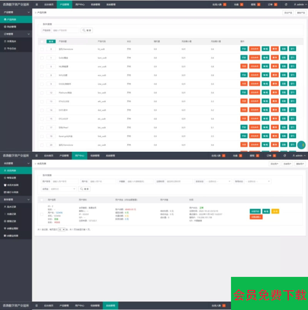This screenshot has width=308, height=310.
Task: Click the hamburger menu icon in the top header
Action: [37, 4]
